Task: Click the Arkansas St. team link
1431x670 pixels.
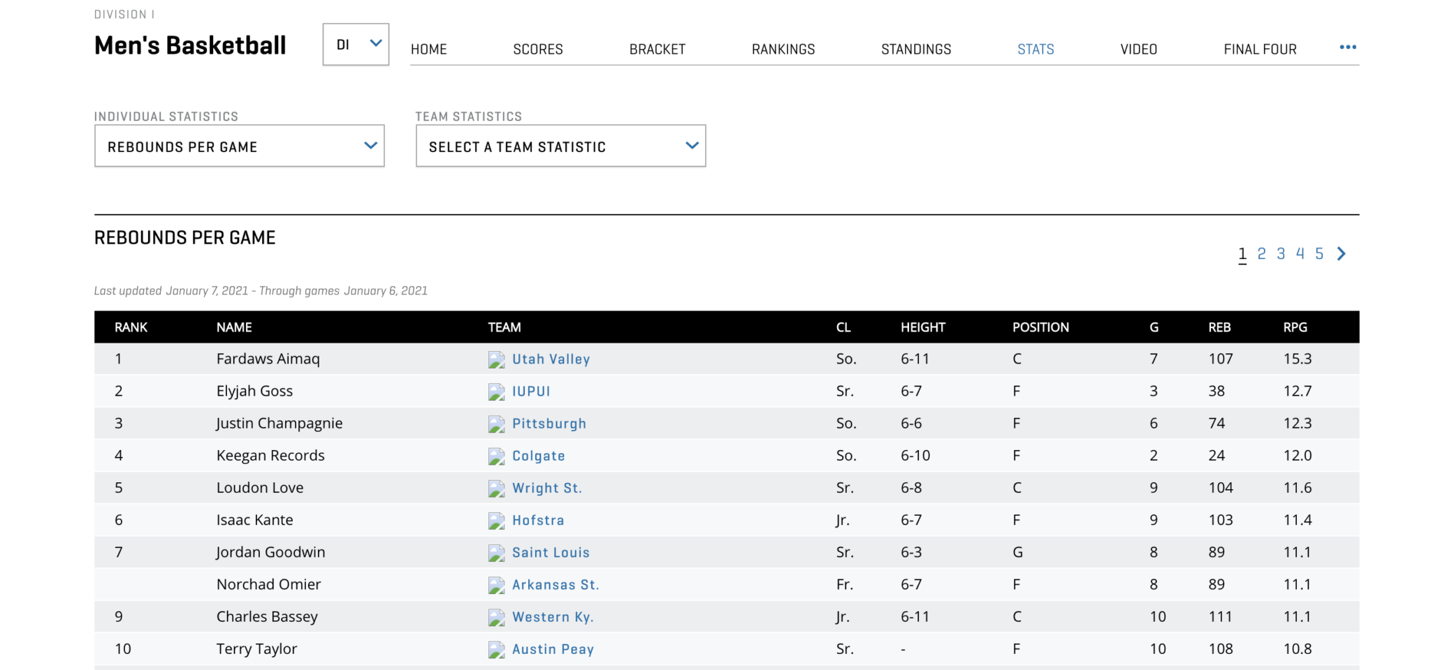Action: (x=555, y=584)
